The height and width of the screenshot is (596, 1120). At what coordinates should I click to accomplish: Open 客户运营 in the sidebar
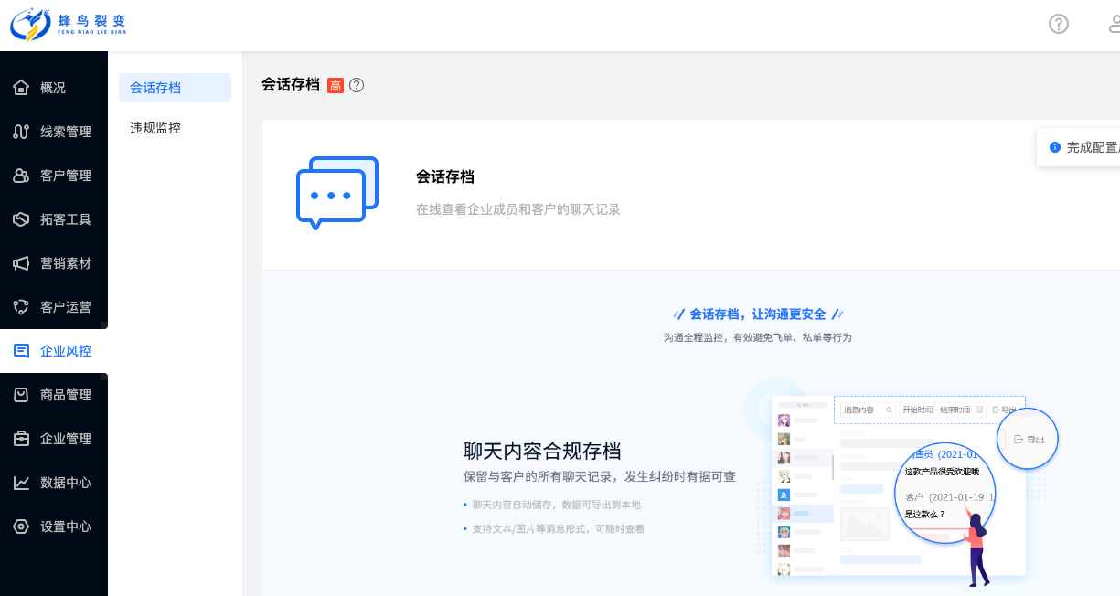tap(65, 307)
